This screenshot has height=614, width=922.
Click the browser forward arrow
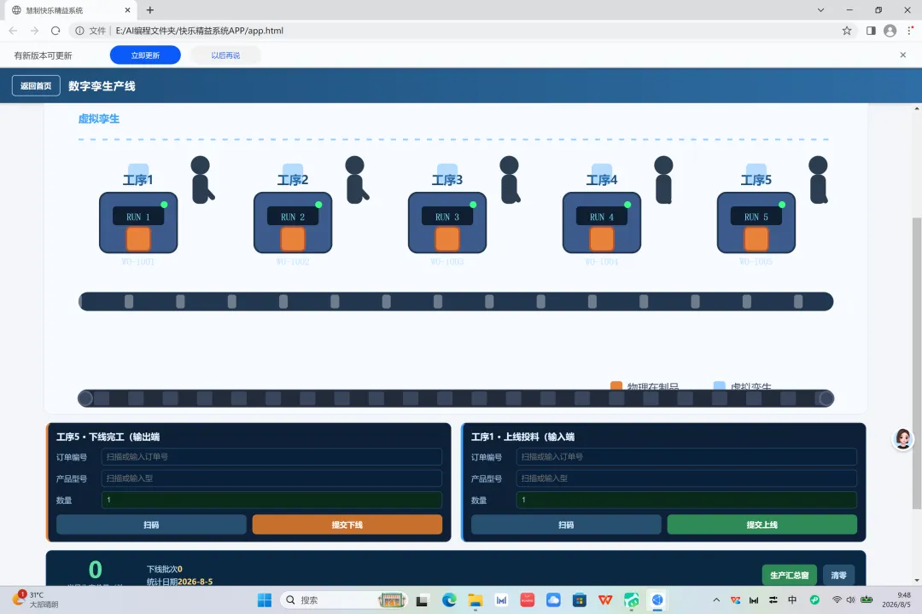(x=34, y=31)
